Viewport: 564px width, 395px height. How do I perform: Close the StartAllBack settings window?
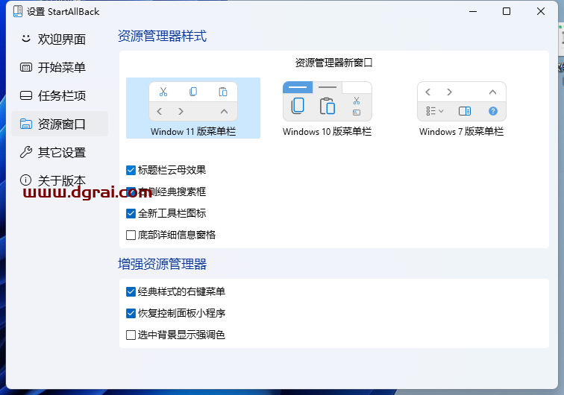coord(541,11)
